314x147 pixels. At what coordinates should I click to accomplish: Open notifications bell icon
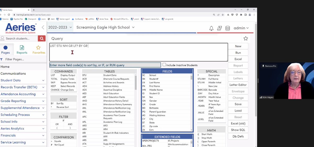click(211, 28)
